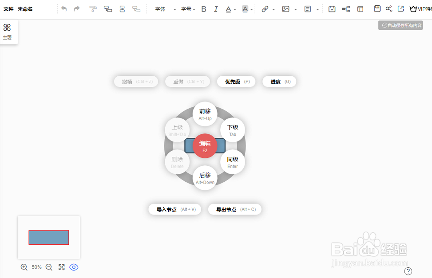Insert a sibling node via toolbar icon
Viewport: 432px width, 278px height.
122,9
